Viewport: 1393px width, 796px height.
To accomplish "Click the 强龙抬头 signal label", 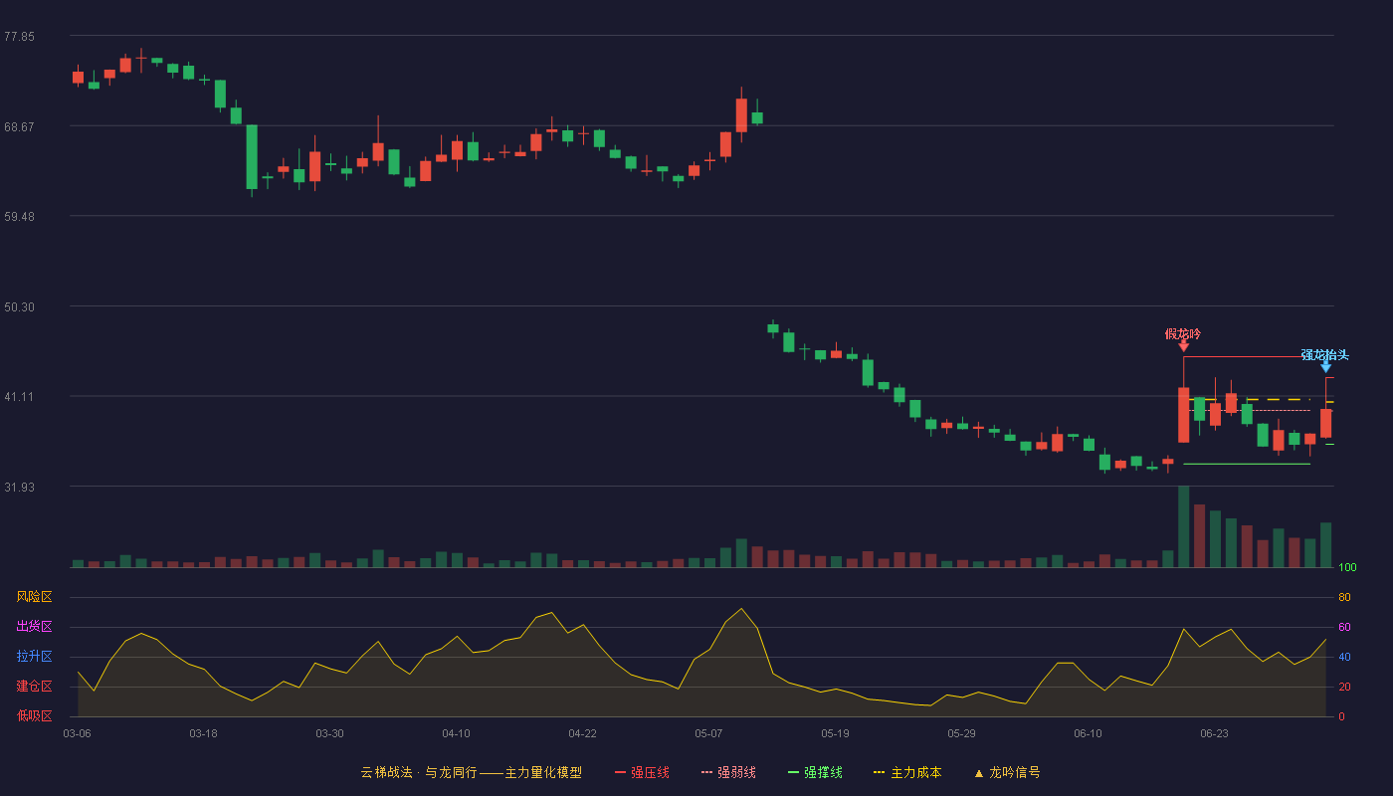I will tap(1325, 354).
